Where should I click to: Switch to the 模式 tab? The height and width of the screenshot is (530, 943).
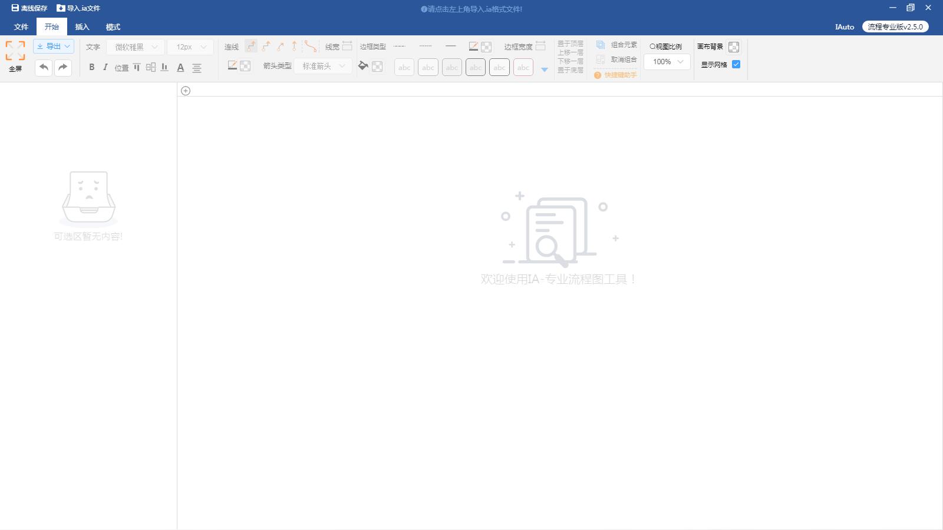tap(112, 26)
